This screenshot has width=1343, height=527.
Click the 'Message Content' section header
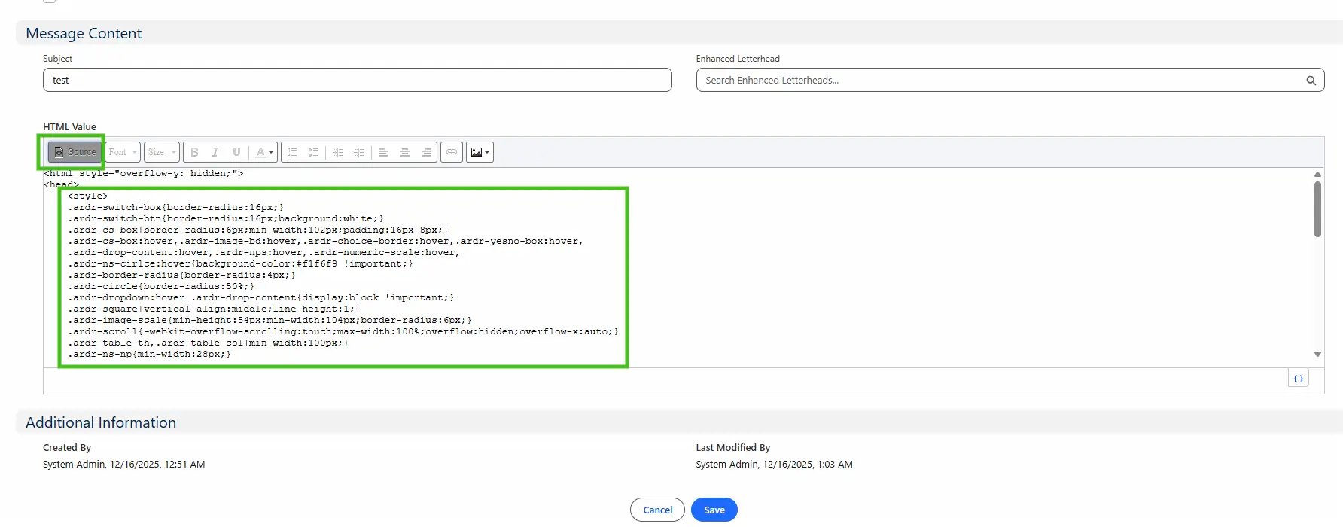click(x=84, y=33)
